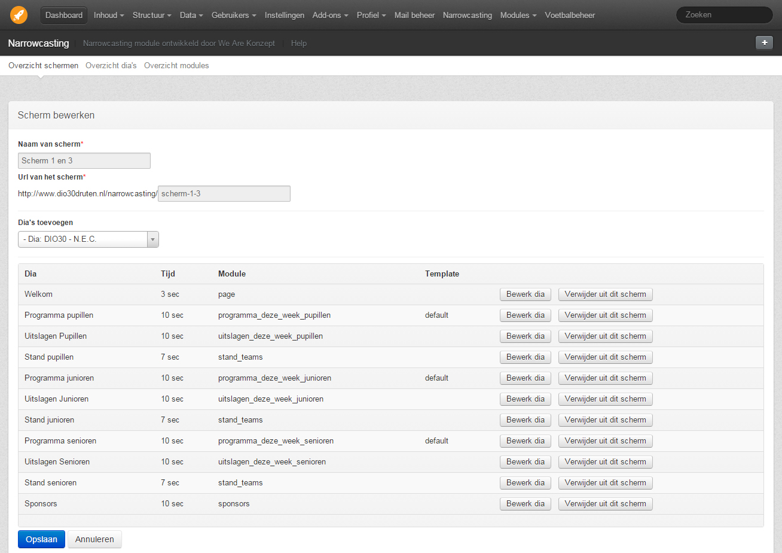Click the 'programma_deze_week_senioren' module cell

[276, 441]
